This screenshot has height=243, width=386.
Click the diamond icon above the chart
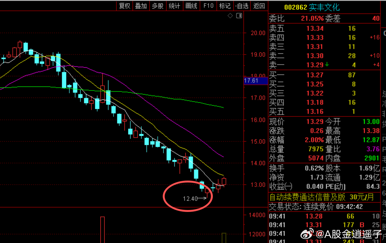click(230, 16)
